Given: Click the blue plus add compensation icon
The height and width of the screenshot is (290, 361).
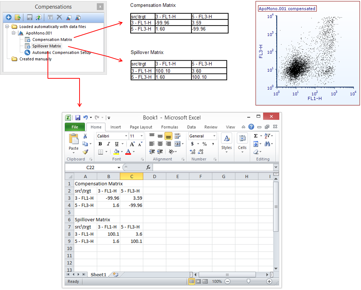Looking at the screenshot, I should [9, 17].
